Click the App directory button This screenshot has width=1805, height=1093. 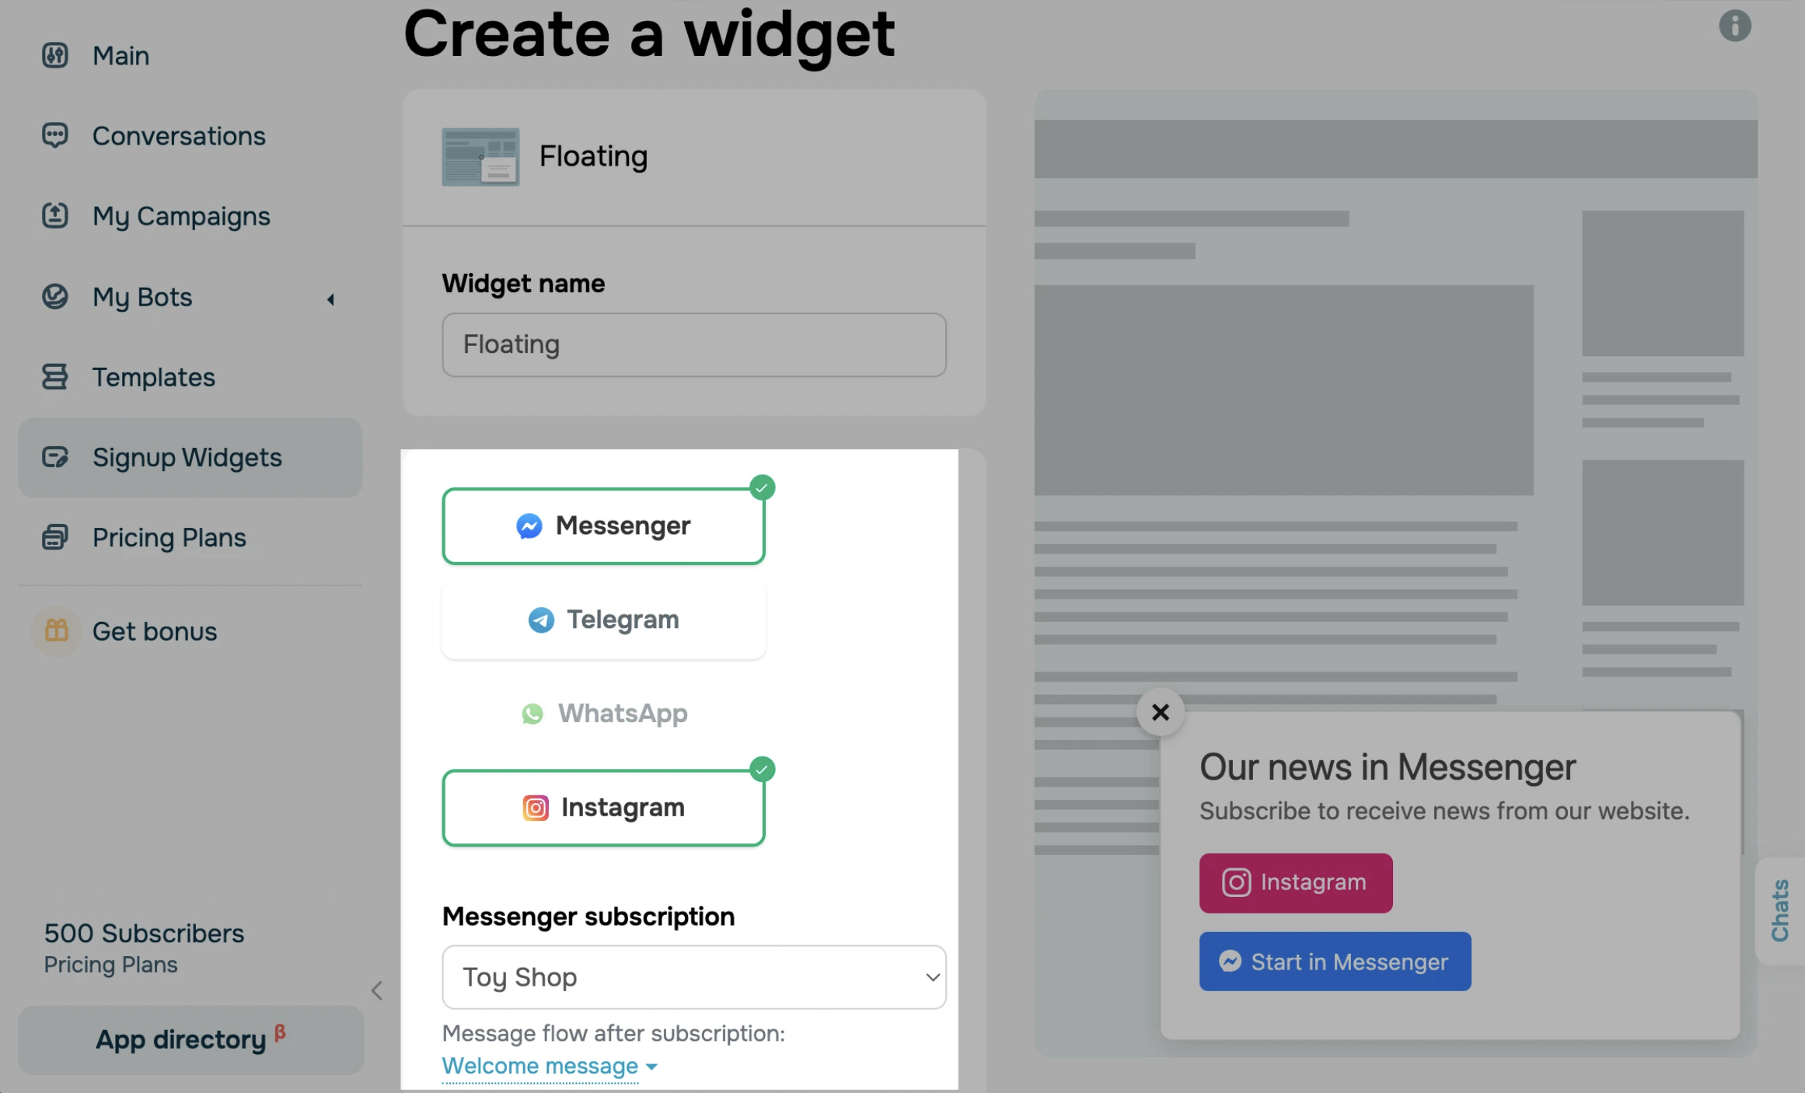pos(190,1039)
